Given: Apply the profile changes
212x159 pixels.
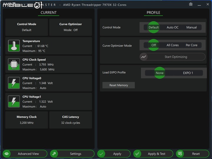Looking at the screenshot, I should click(x=114, y=154).
